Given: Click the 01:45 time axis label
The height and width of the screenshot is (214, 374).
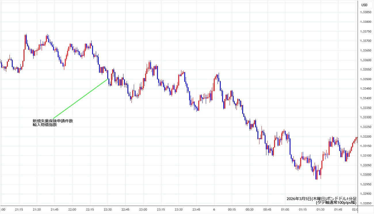Looking at the screenshot, I should [x=338, y=209].
